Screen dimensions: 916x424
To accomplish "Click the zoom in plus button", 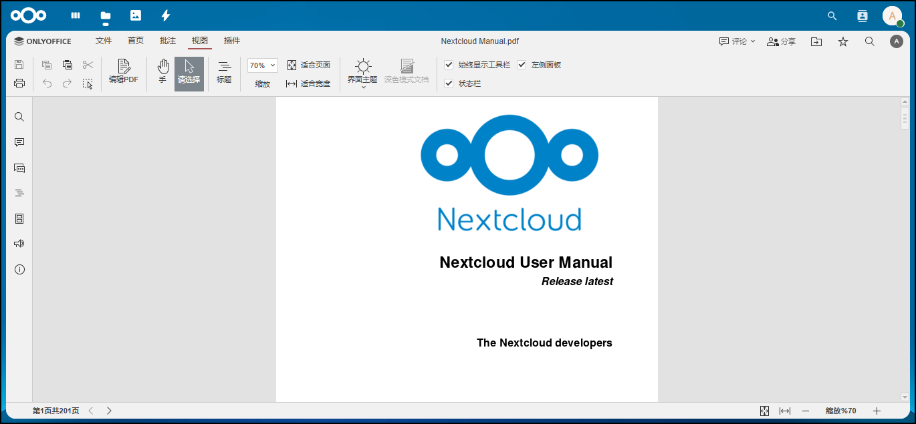I will pos(877,411).
